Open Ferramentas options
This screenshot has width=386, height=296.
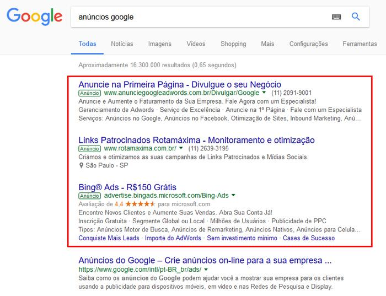coord(360,44)
